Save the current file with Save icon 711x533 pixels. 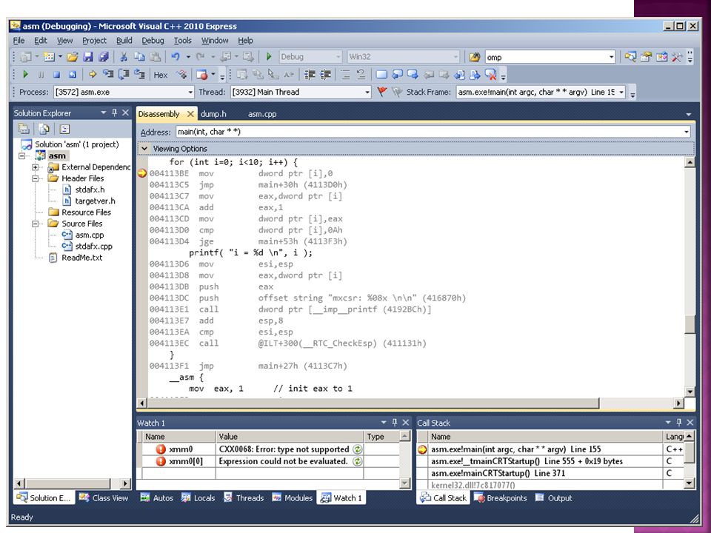(x=88, y=57)
